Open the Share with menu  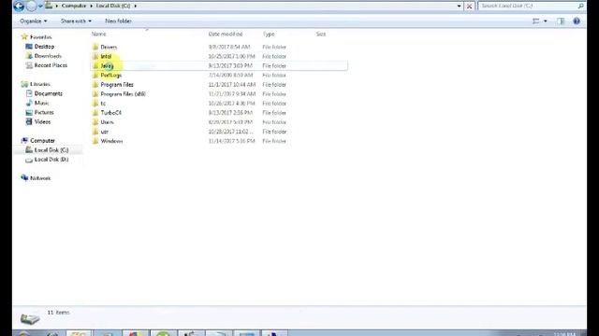point(76,21)
